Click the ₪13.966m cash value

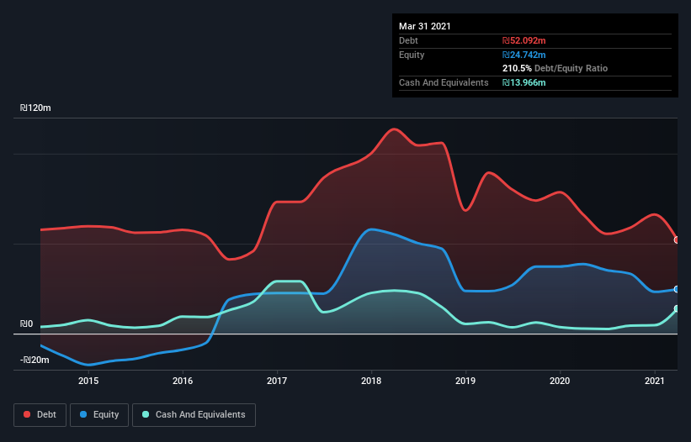[524, 82]
